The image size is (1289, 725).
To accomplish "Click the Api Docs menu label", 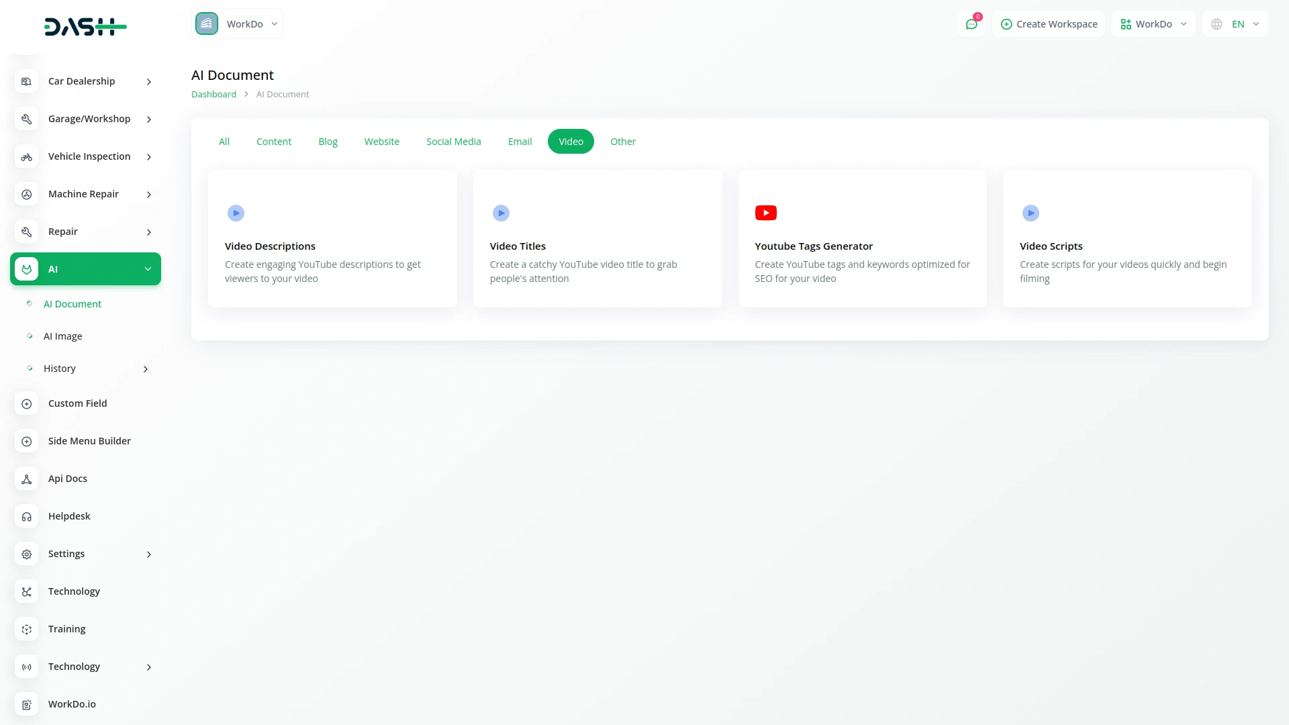I will click(68, 479).
